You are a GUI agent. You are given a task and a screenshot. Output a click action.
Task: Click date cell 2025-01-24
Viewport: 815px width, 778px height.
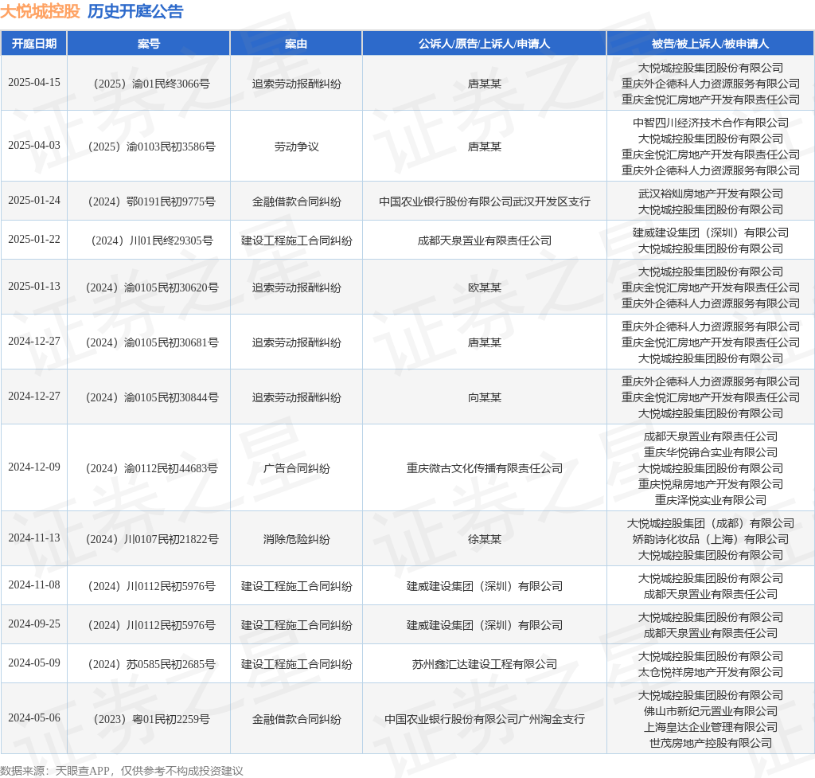point(34,200)
